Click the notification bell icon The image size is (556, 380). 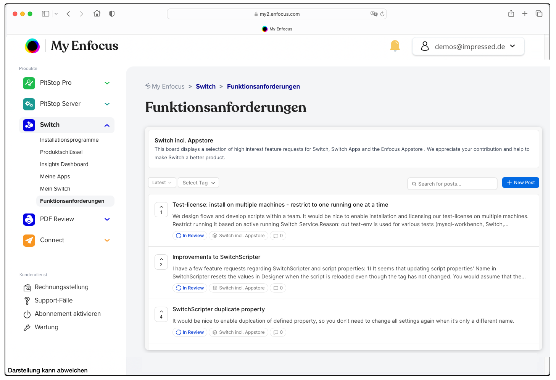395,46
